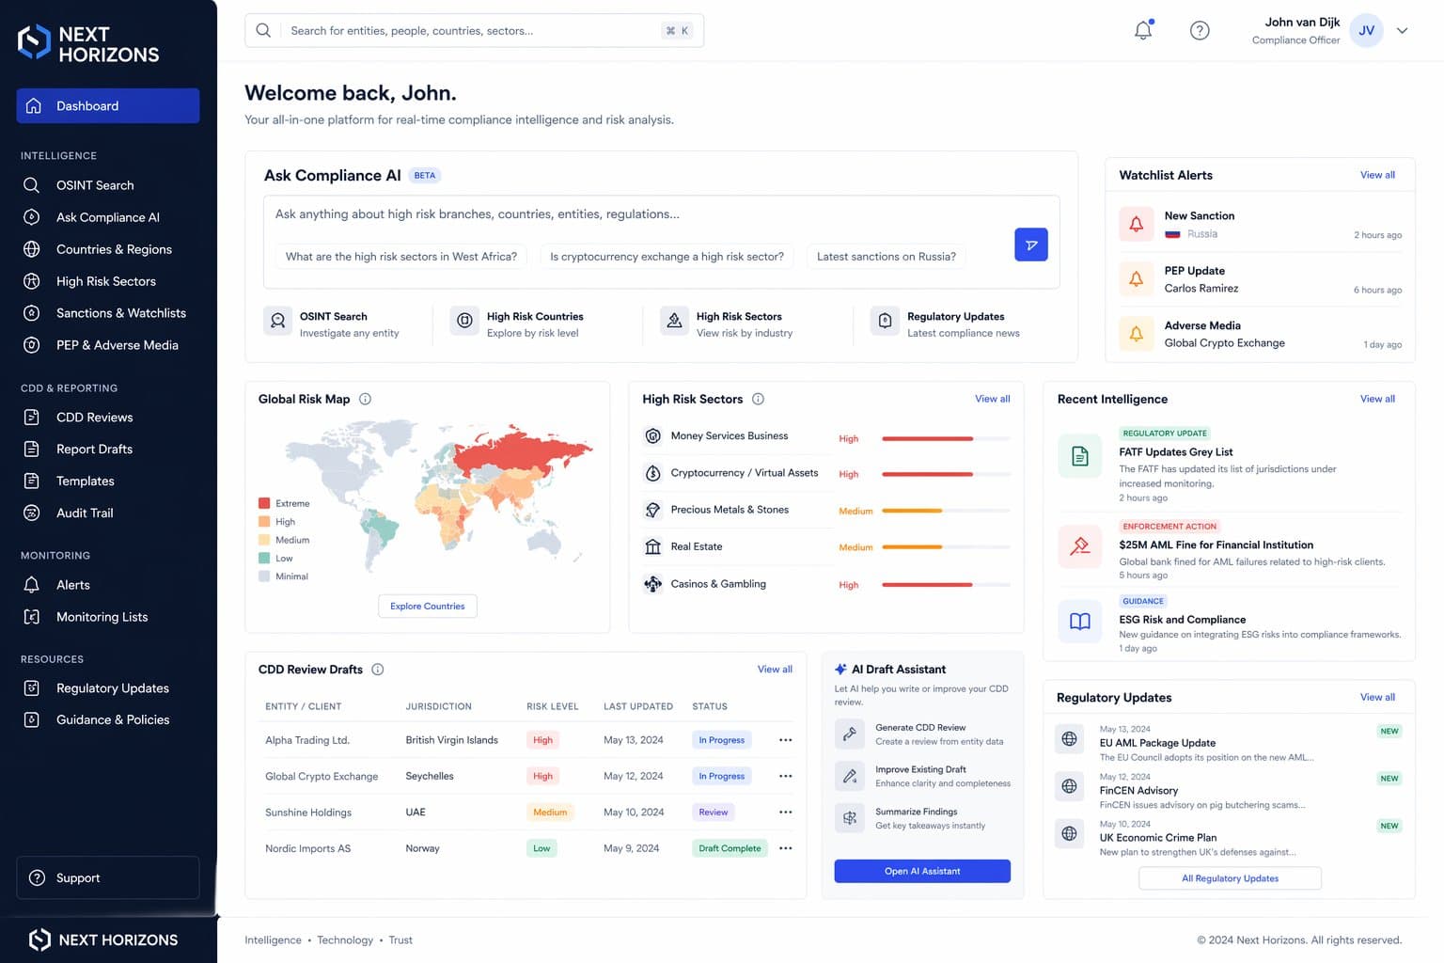Viewport: 1444px width, 963px height.
Task: Click the Explore Countries button
Action: coord(427,606)
